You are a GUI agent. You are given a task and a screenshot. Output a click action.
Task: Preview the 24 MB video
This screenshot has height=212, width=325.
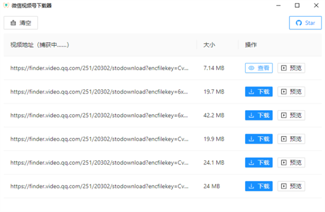pos(291,186)
